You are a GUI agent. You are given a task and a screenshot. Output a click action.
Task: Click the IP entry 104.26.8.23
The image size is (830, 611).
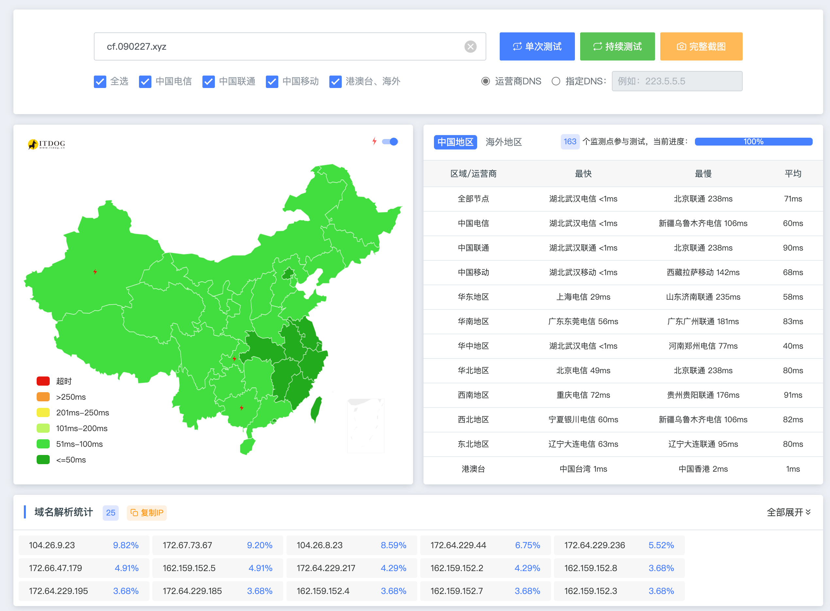352,545
